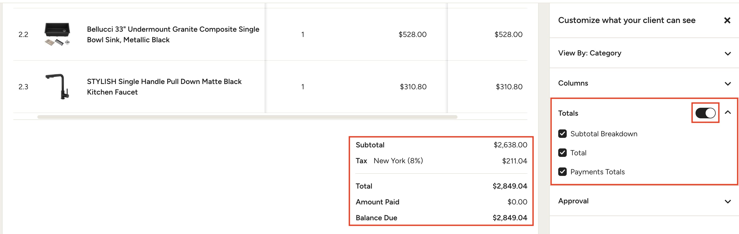
Task: Expand the View By: Category section
Action: 728,53
